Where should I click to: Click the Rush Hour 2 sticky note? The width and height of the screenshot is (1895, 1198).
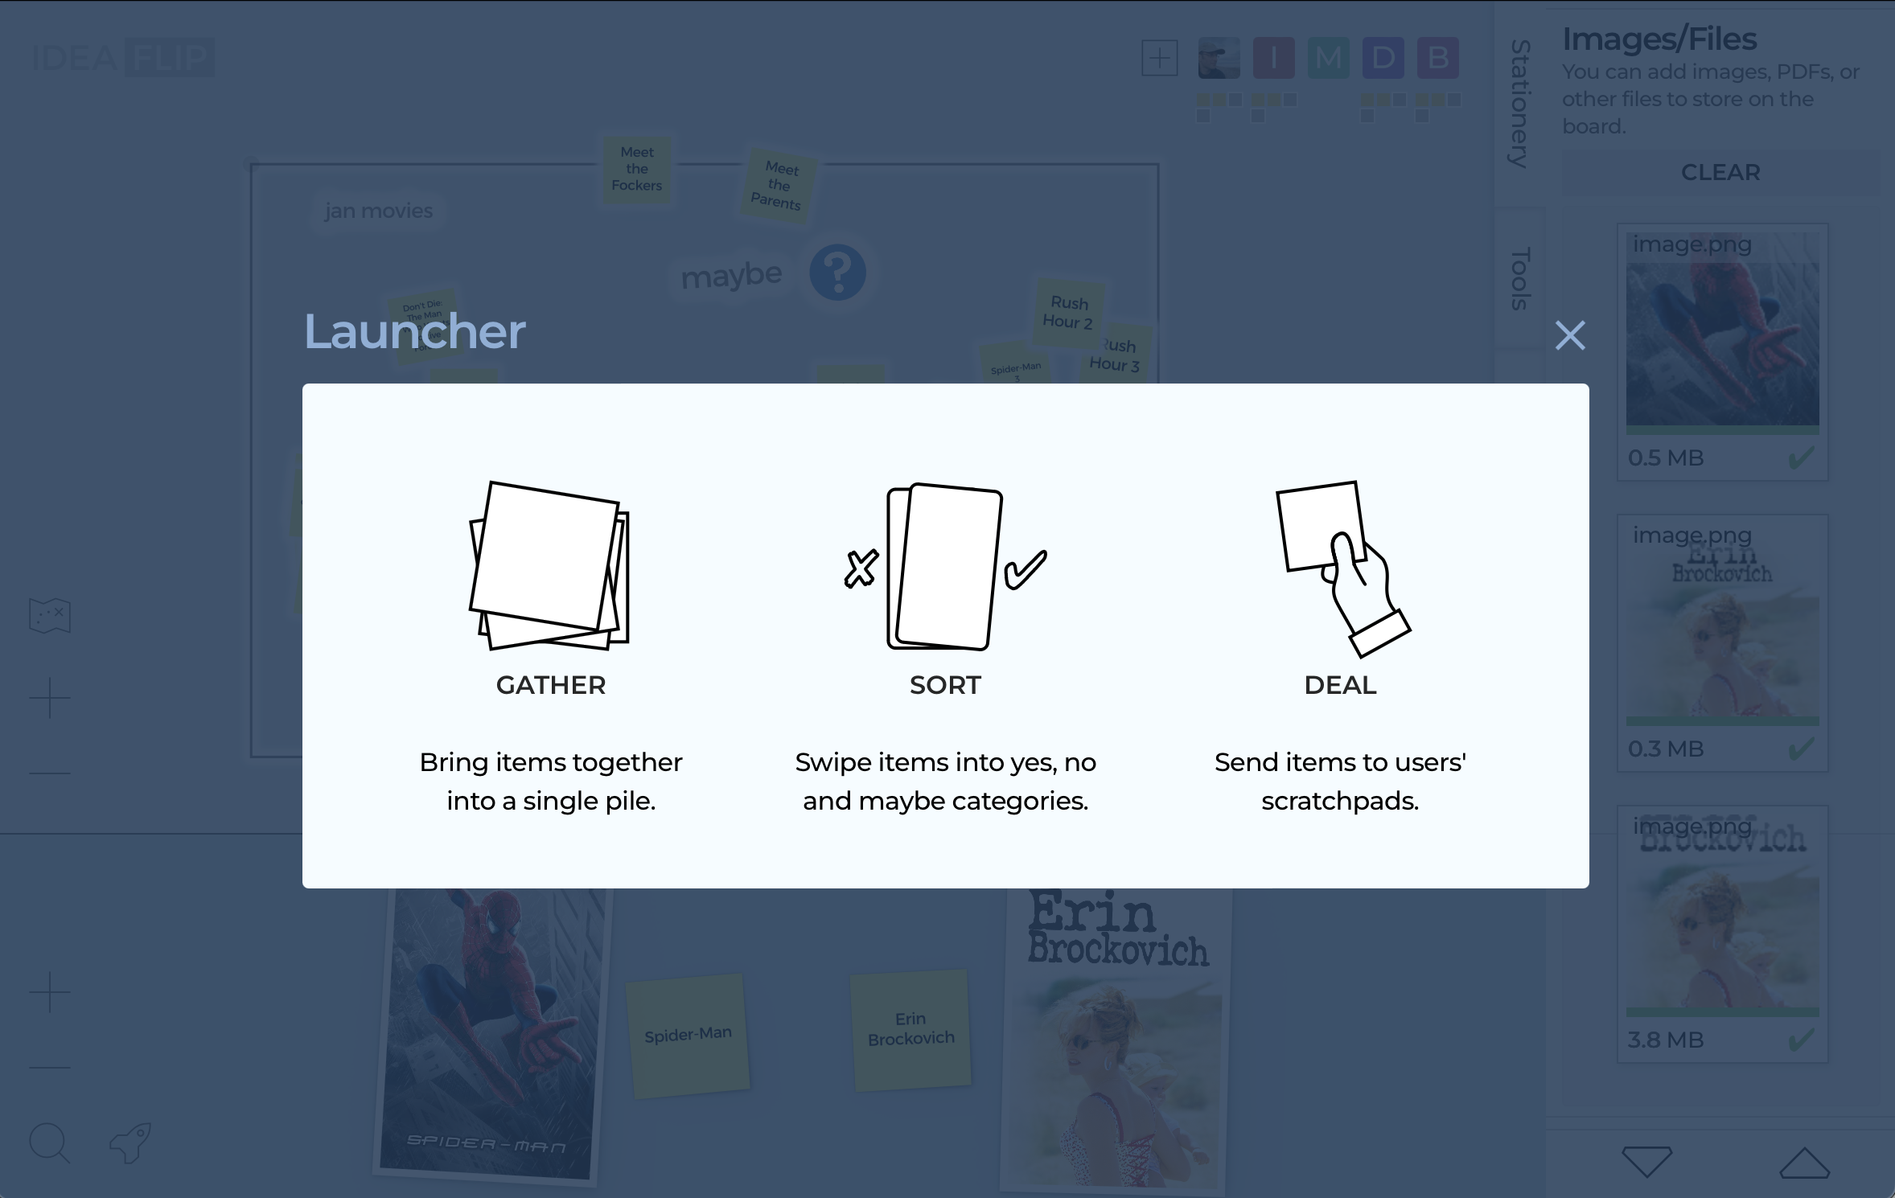(1069, 313)
